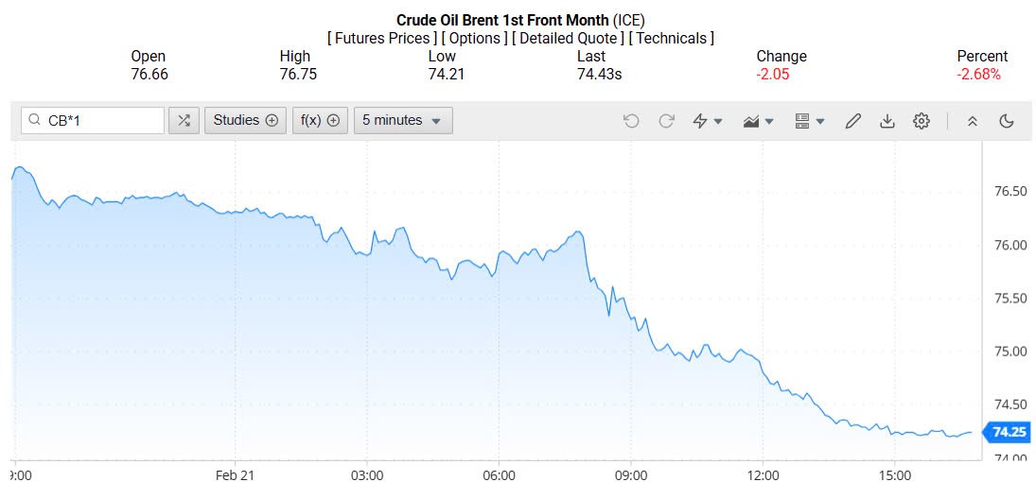Redo the last chart action

tap(666, 121)
